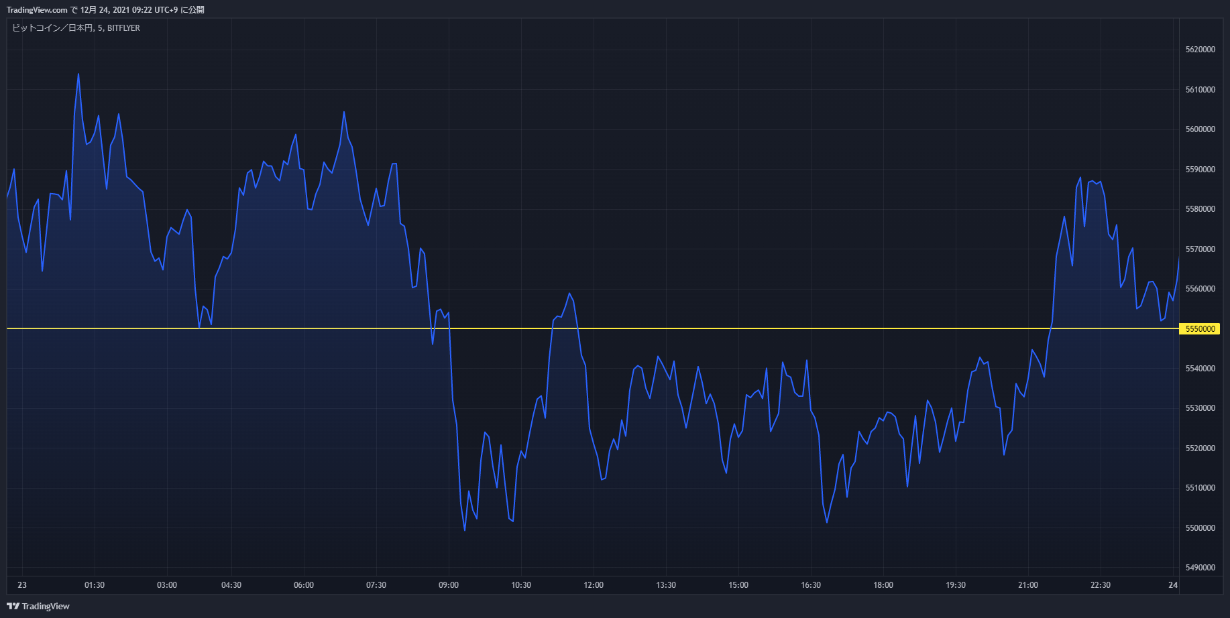Select the yellow horizontal price line
Viewport: 1230px width, 618px height.
pyautogui.click(x=592, y=328)
